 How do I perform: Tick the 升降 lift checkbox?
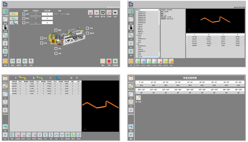pyautogui.click(x=56, y=49)
